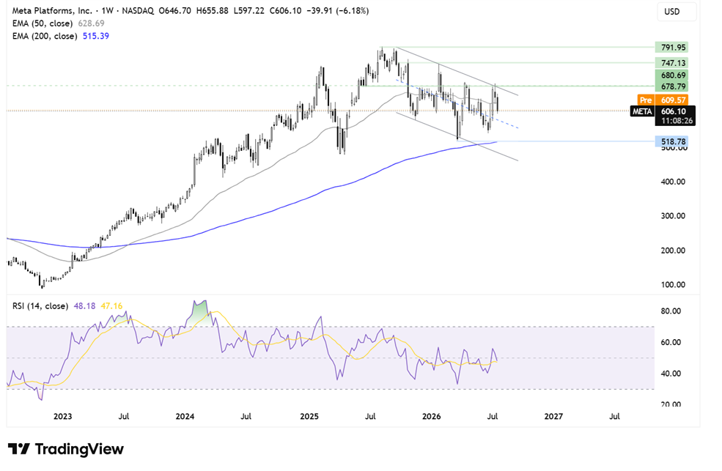Click the 791.95 price level label
Screen dimensions: 722x471
(671, 48)
